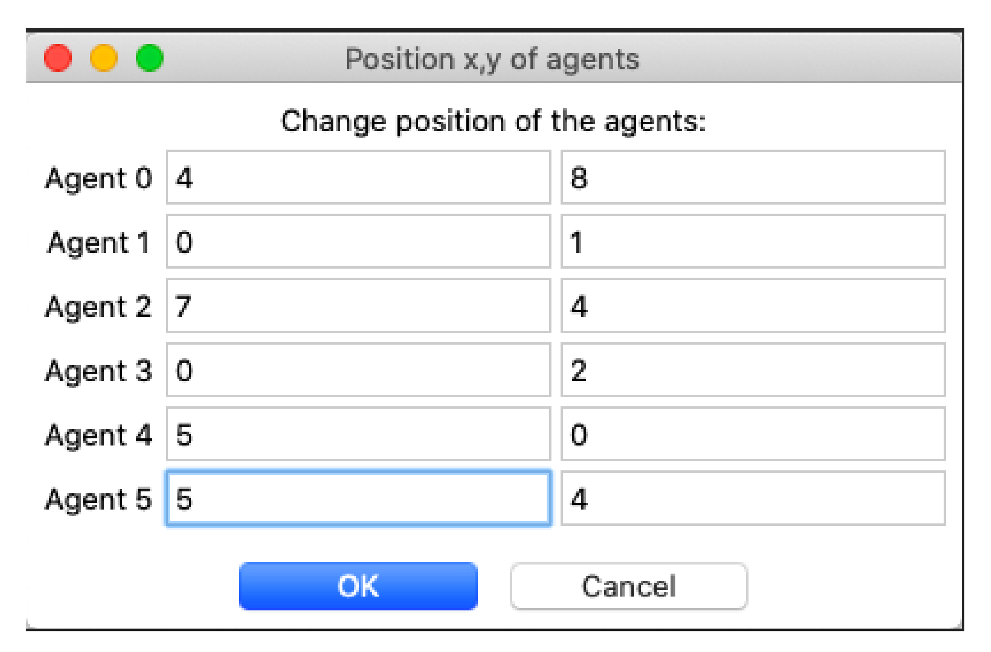This screenshot has height=652, width=991.
Task: Click the Agent 5 row label
Action: (99, 499)
